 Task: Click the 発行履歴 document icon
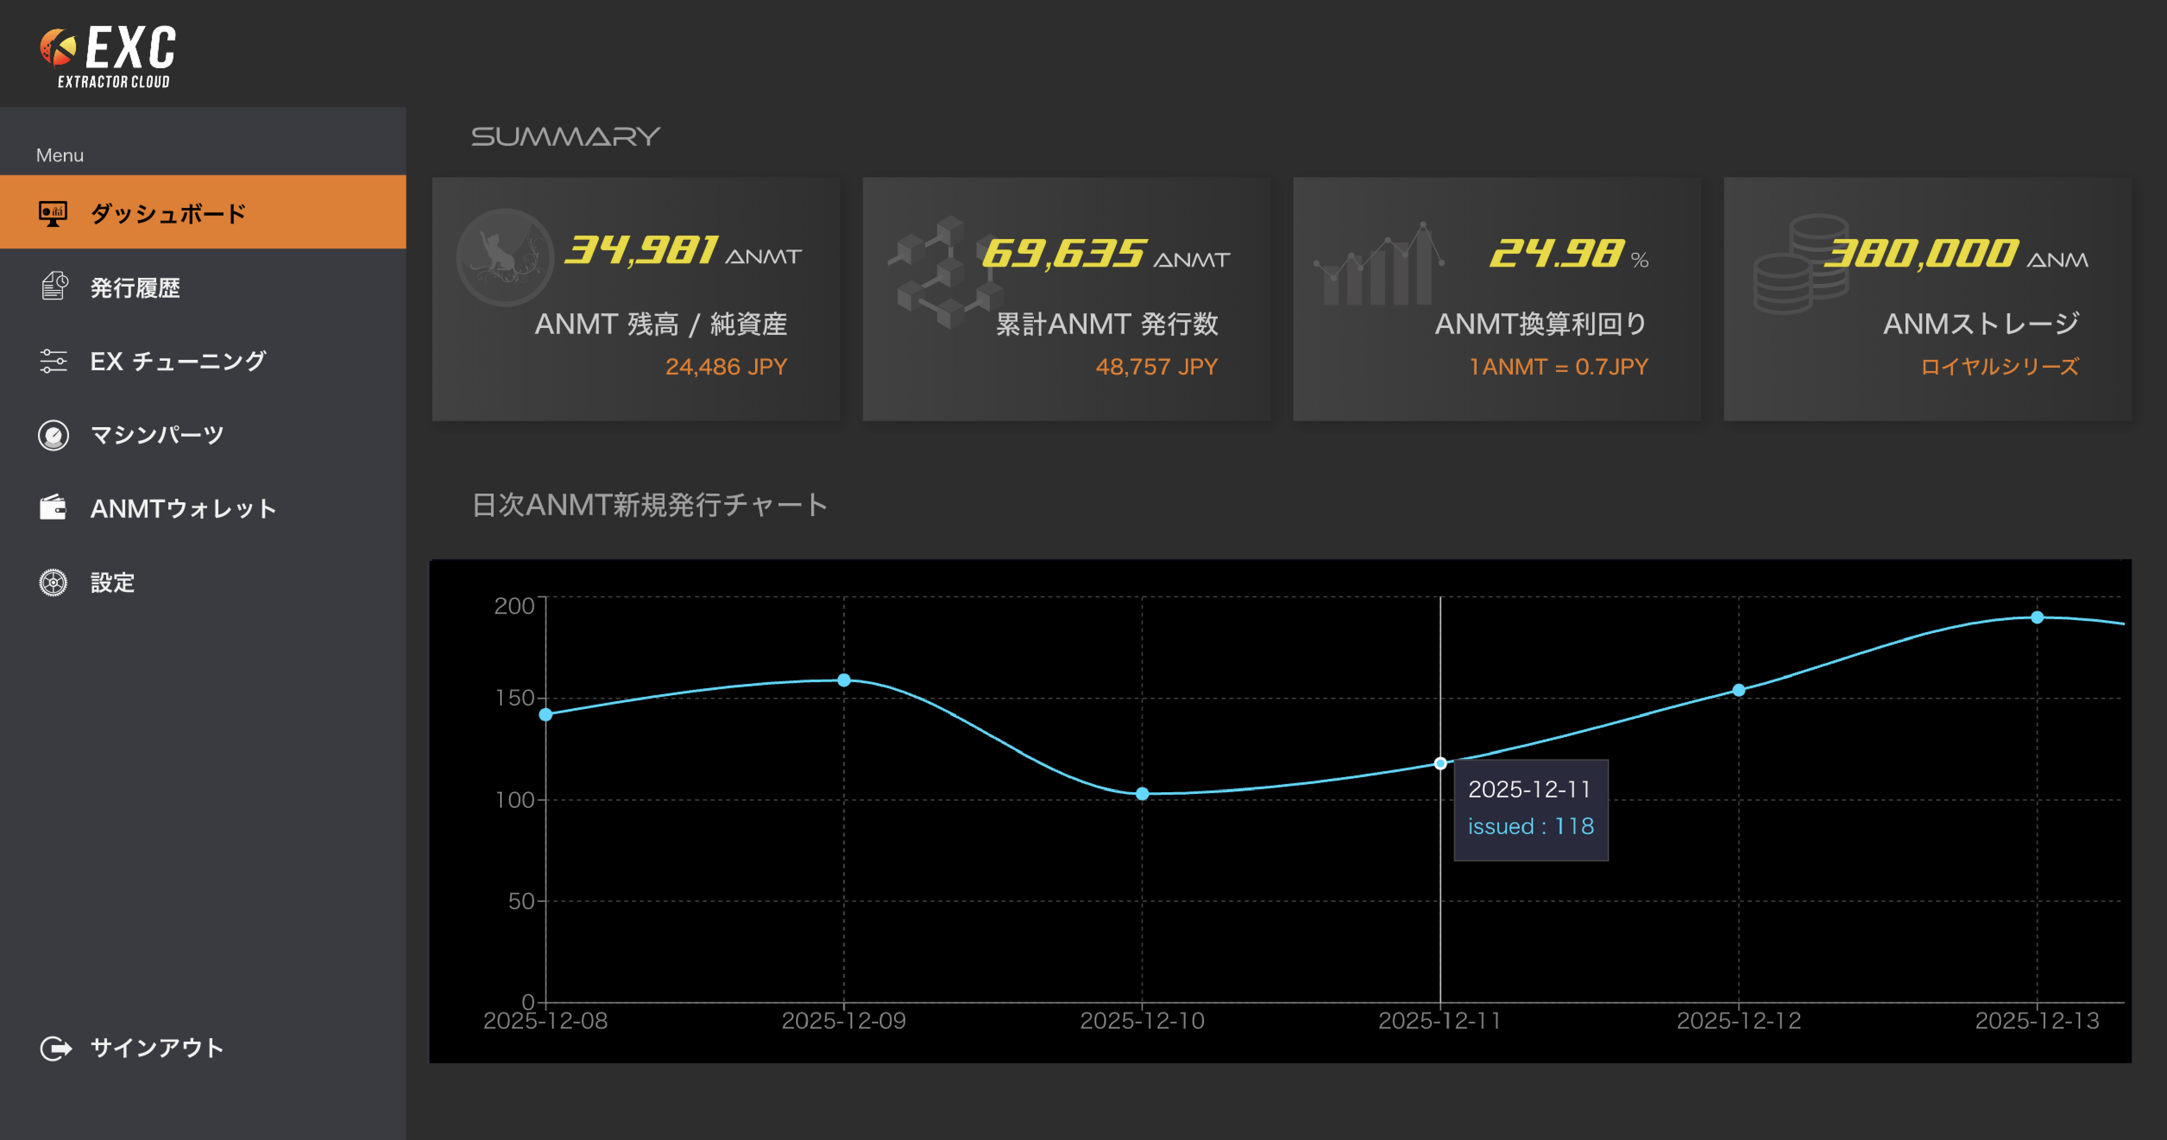tap(54, 287)
